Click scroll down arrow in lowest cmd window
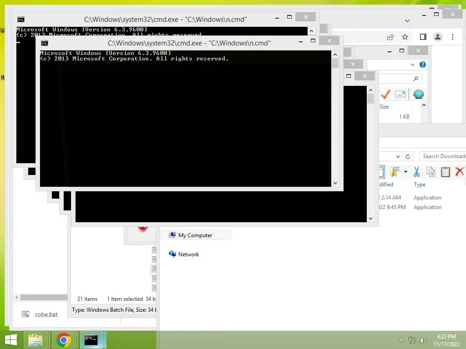The image size is (466, 349). (x=370, y=219)
